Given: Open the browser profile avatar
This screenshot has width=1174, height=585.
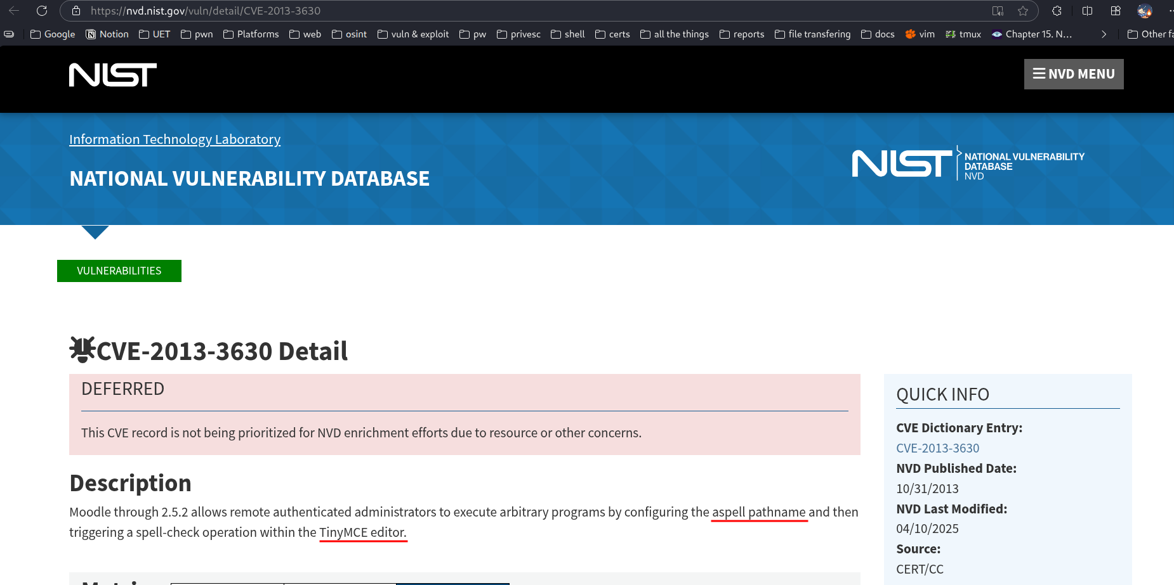Looking at the screenshot, I should point(1145,11).
